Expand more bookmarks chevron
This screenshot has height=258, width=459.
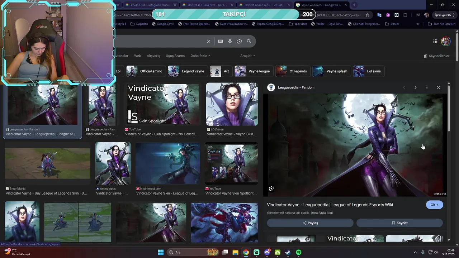(x=418, y=24)
